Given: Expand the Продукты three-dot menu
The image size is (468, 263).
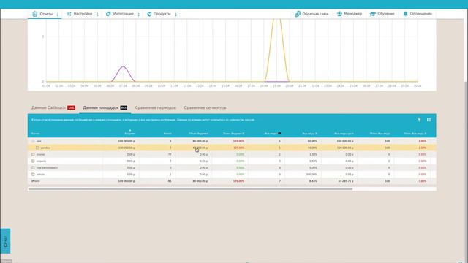Looking at the screenshot, I should tap(175, 14).
